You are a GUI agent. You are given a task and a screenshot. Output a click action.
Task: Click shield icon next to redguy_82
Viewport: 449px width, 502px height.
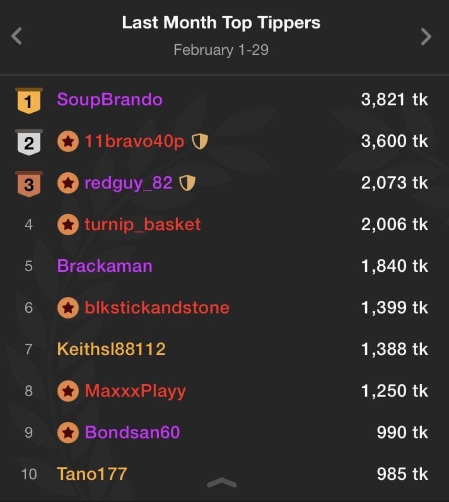point(187,183)
